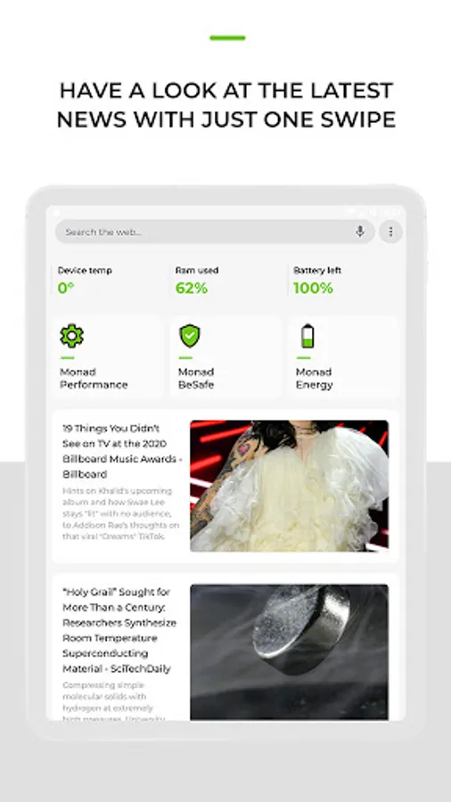Click the latest news headline banner text

(225, 105)
